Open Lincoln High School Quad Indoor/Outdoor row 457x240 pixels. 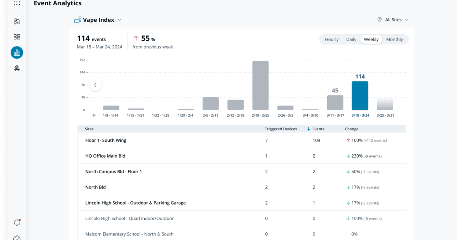[x=242, y=219]
